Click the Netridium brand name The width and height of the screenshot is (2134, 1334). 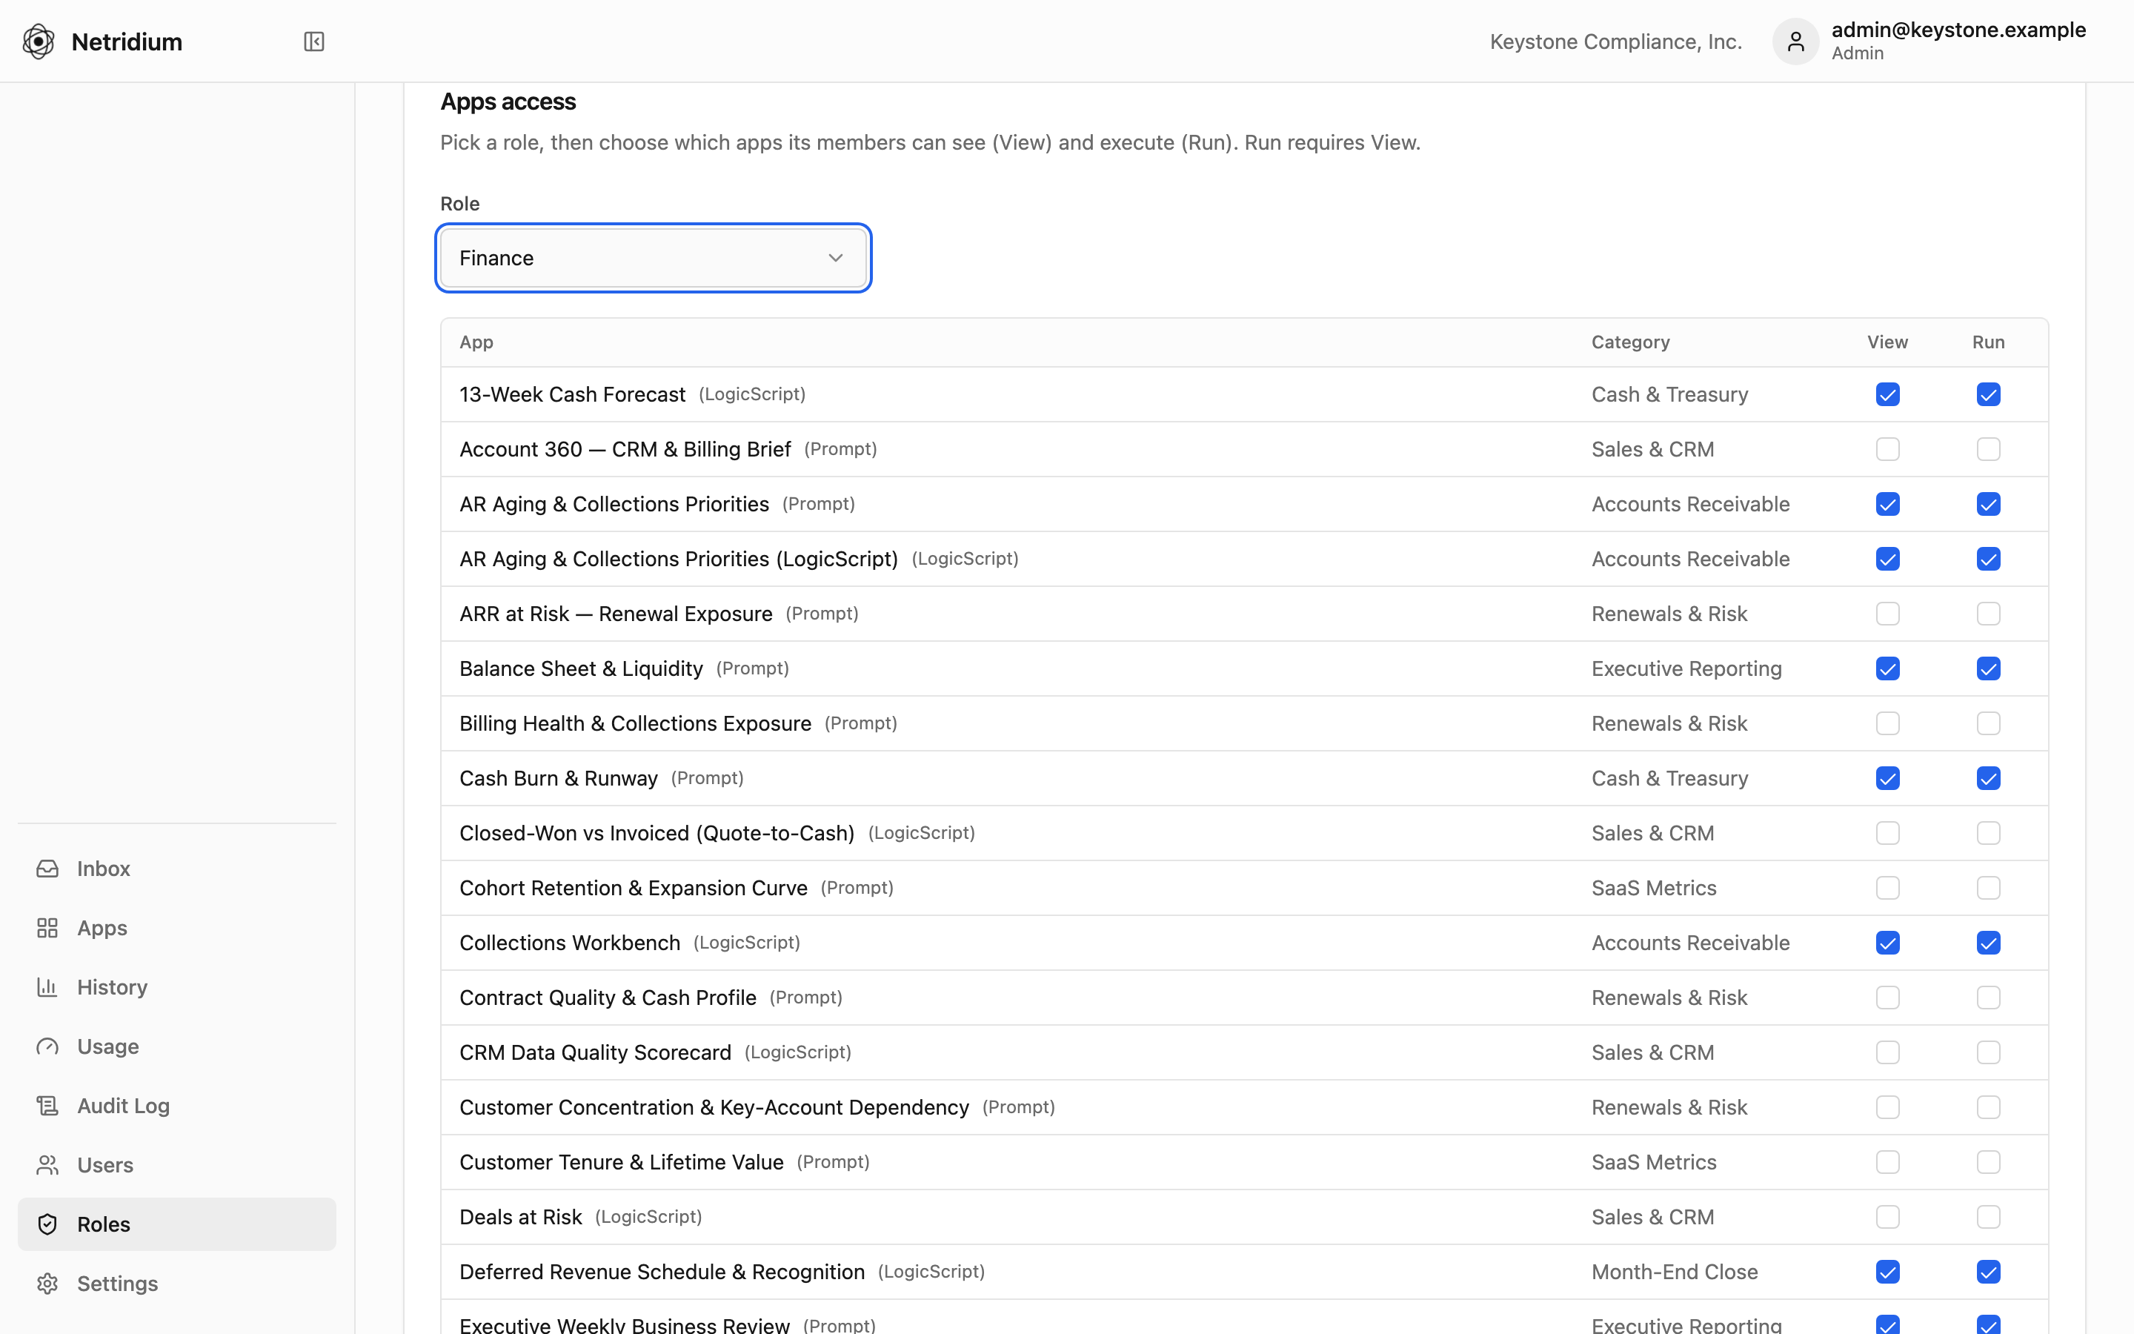[x=127, y=42]
